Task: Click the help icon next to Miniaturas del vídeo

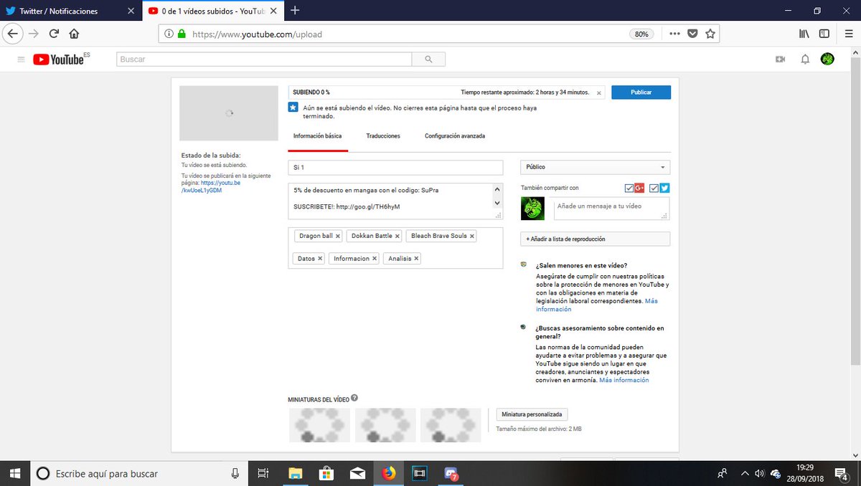Action: click(354, 398)
